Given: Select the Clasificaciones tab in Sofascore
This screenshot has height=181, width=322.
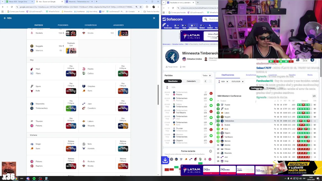Looking at the screenshot, I should 228,75.
